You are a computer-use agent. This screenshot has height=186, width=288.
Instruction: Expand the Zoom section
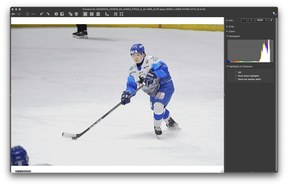227,31
